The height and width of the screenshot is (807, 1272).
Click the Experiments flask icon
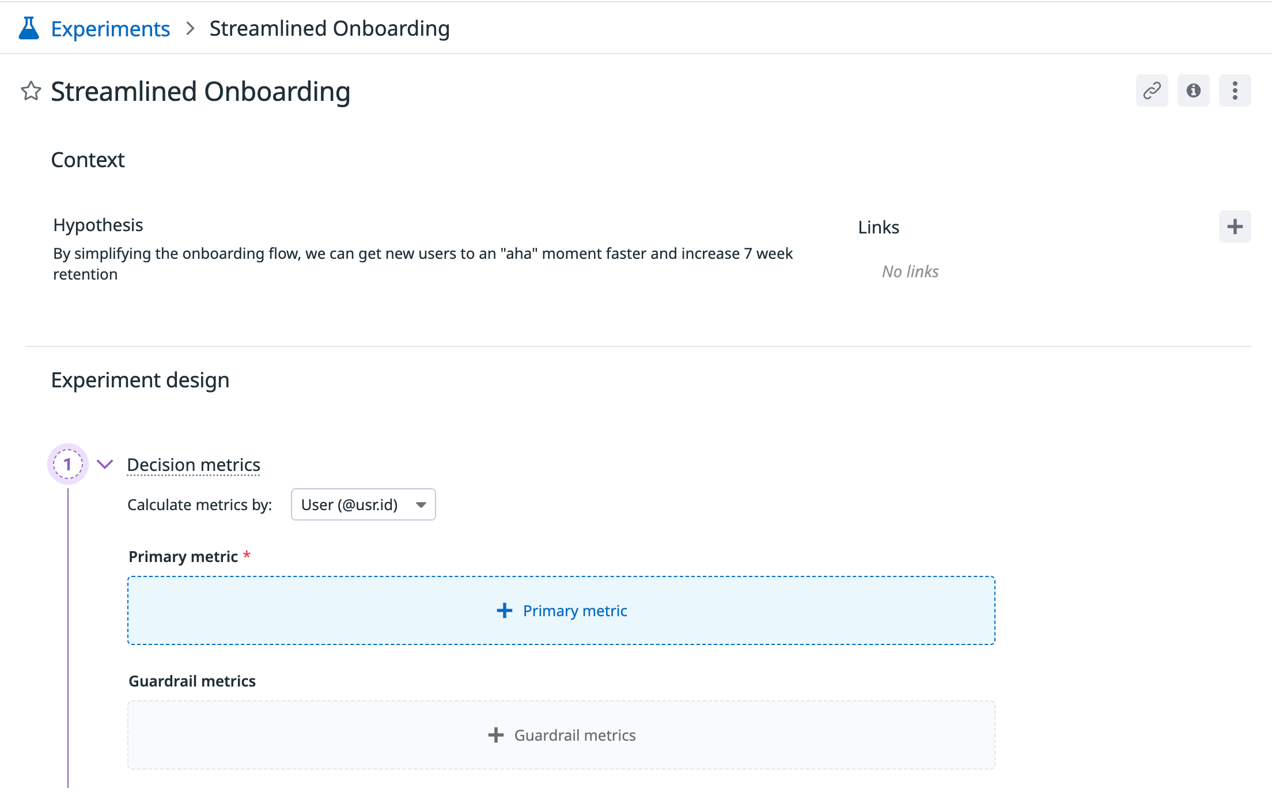click(x=28, y=28)
